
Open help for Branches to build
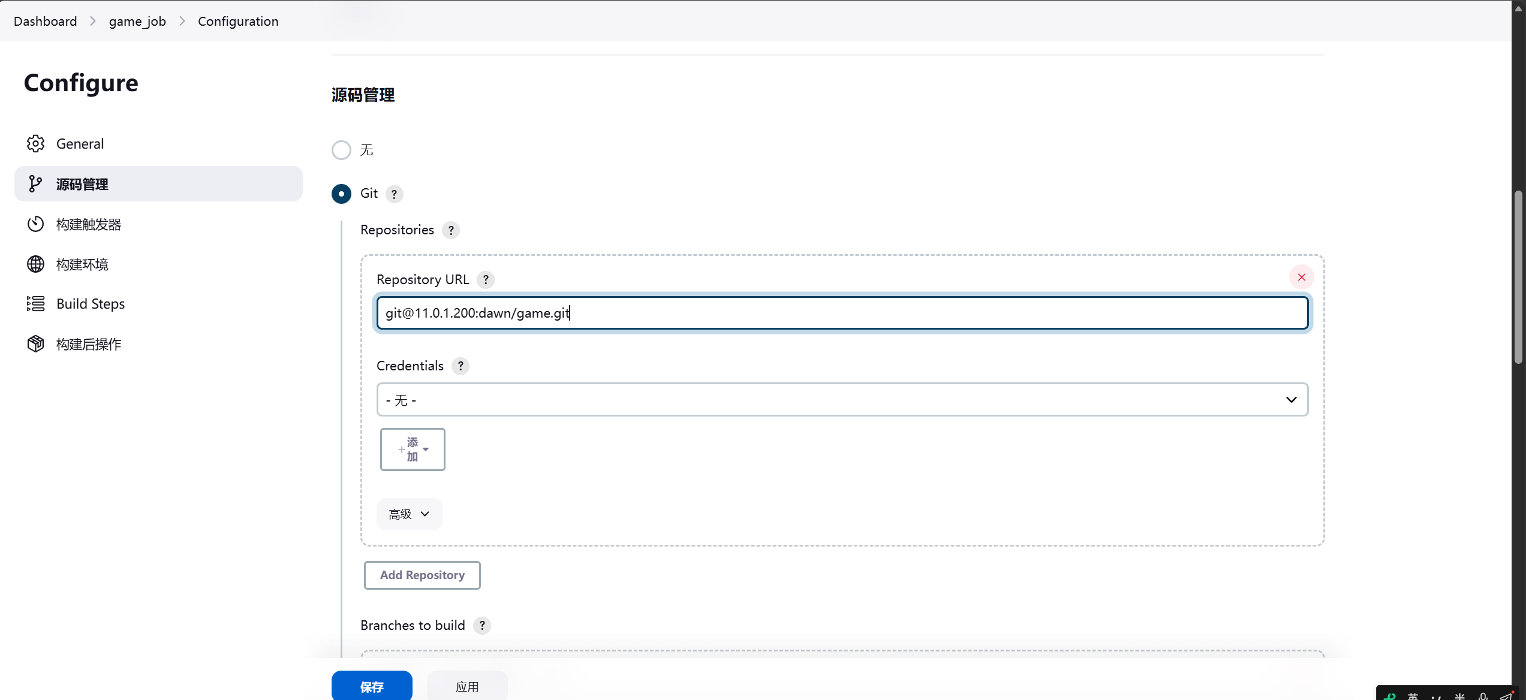pyautogui.click(x=482, y=626)
